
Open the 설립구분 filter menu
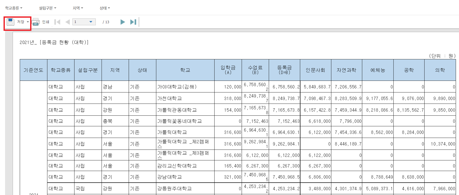tap(48, 8)
